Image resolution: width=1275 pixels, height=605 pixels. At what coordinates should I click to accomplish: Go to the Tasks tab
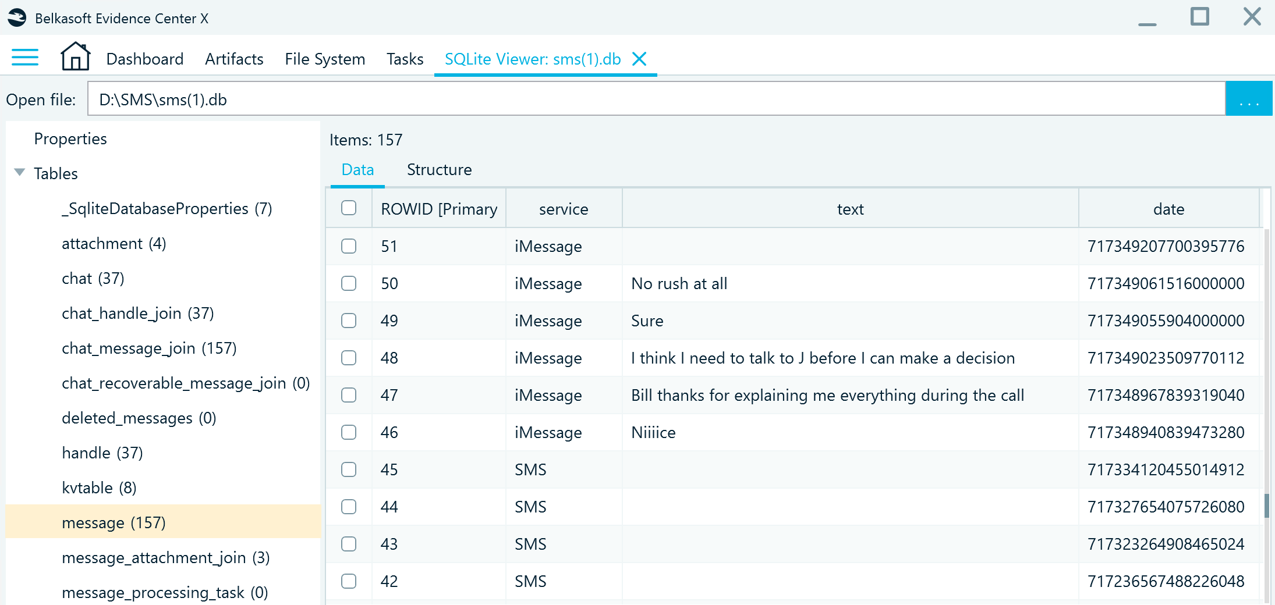(x=405, y=59)
